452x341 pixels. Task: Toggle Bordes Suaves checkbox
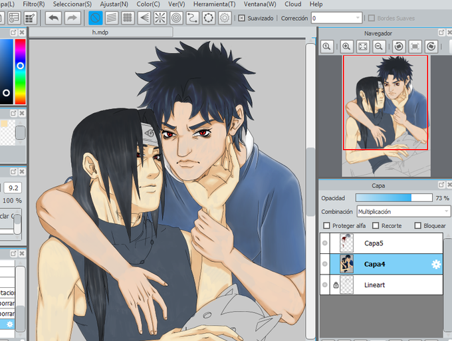click(372, 18)
